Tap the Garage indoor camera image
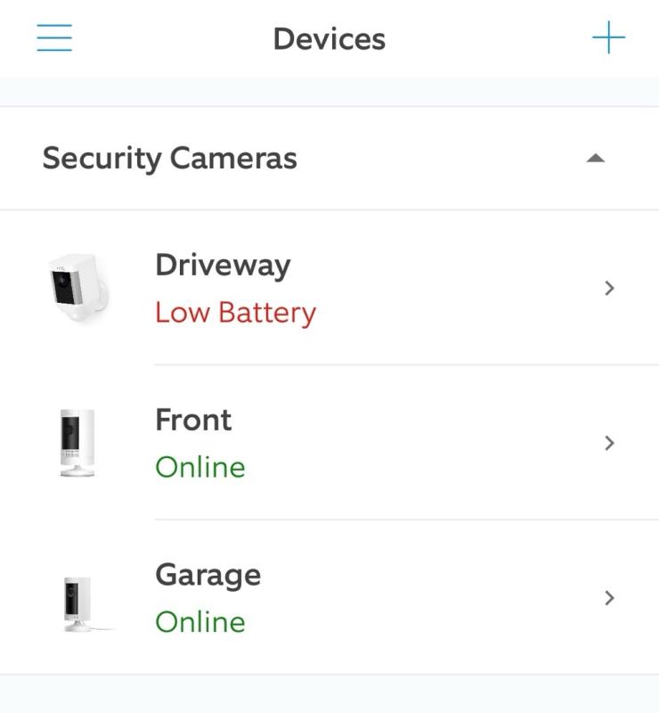The height and width of the screenshot is (713, 659). click(78, 602)
